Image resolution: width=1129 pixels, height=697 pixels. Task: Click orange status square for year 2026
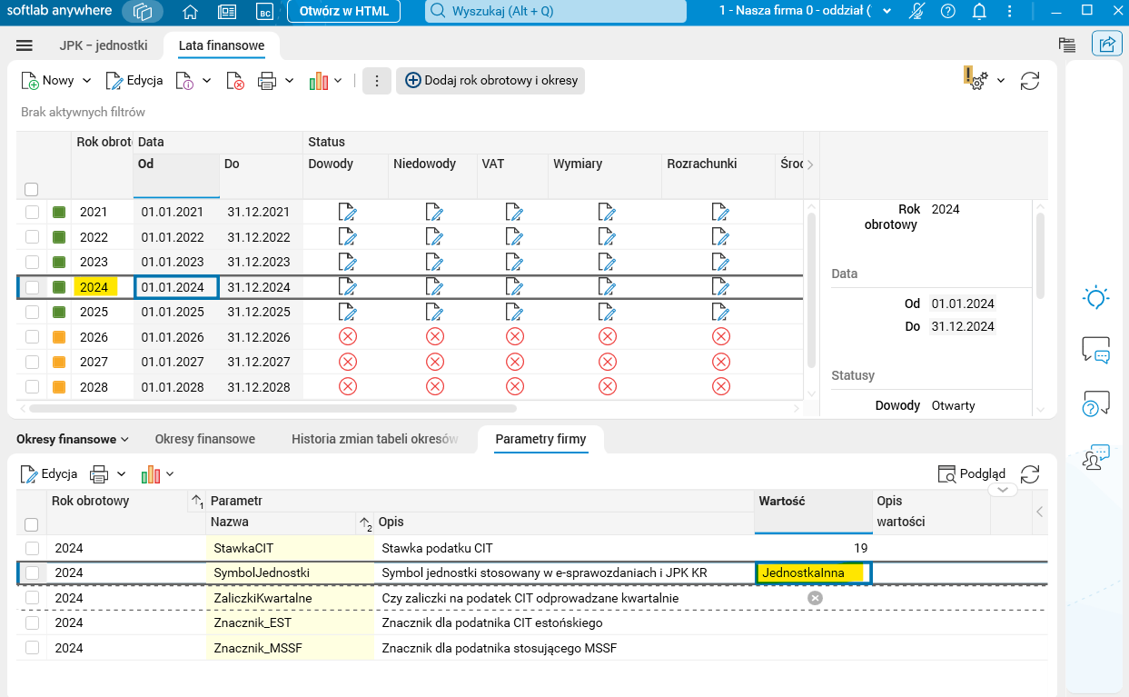tap(59, 336)
